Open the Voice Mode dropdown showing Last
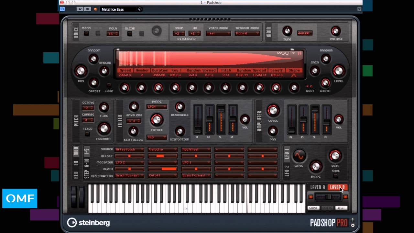This screenshot has height=233, width=414. click(218, 33)
